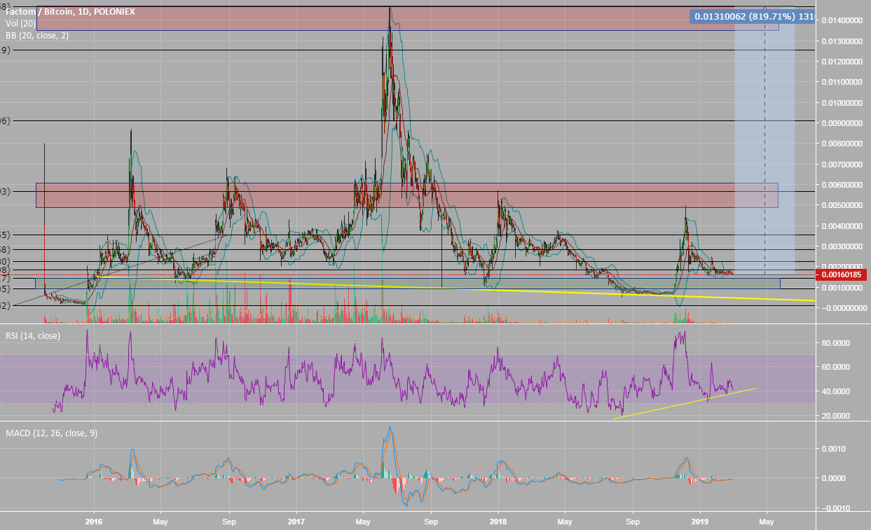
Task: Click the 0.01200000 price axis value
Action: point(841,62)
